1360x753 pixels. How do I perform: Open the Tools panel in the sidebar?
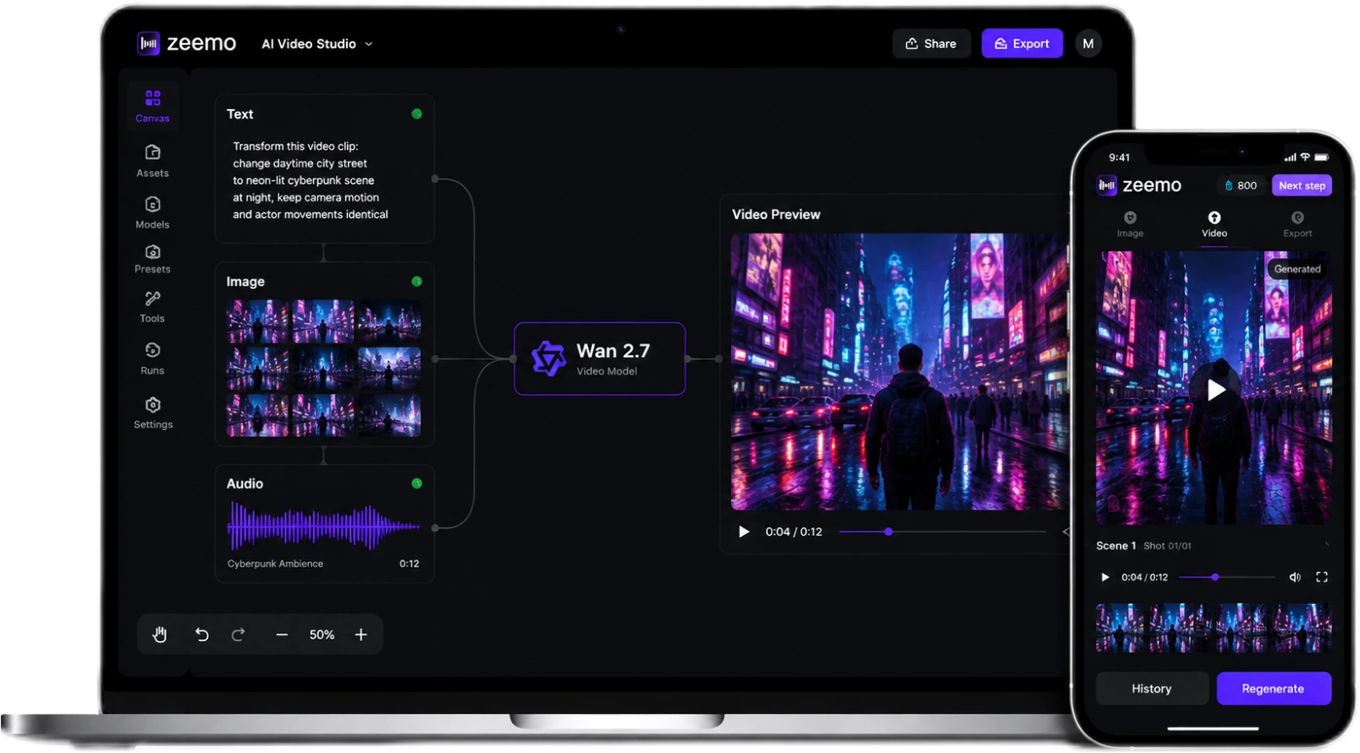152,307
